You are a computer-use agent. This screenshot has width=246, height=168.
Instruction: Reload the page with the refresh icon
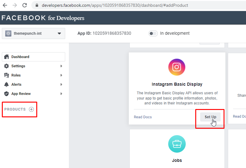(25, 5)
